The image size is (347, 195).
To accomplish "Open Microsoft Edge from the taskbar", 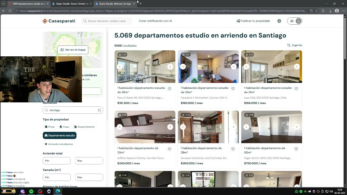I will click(x=58, y=191).
